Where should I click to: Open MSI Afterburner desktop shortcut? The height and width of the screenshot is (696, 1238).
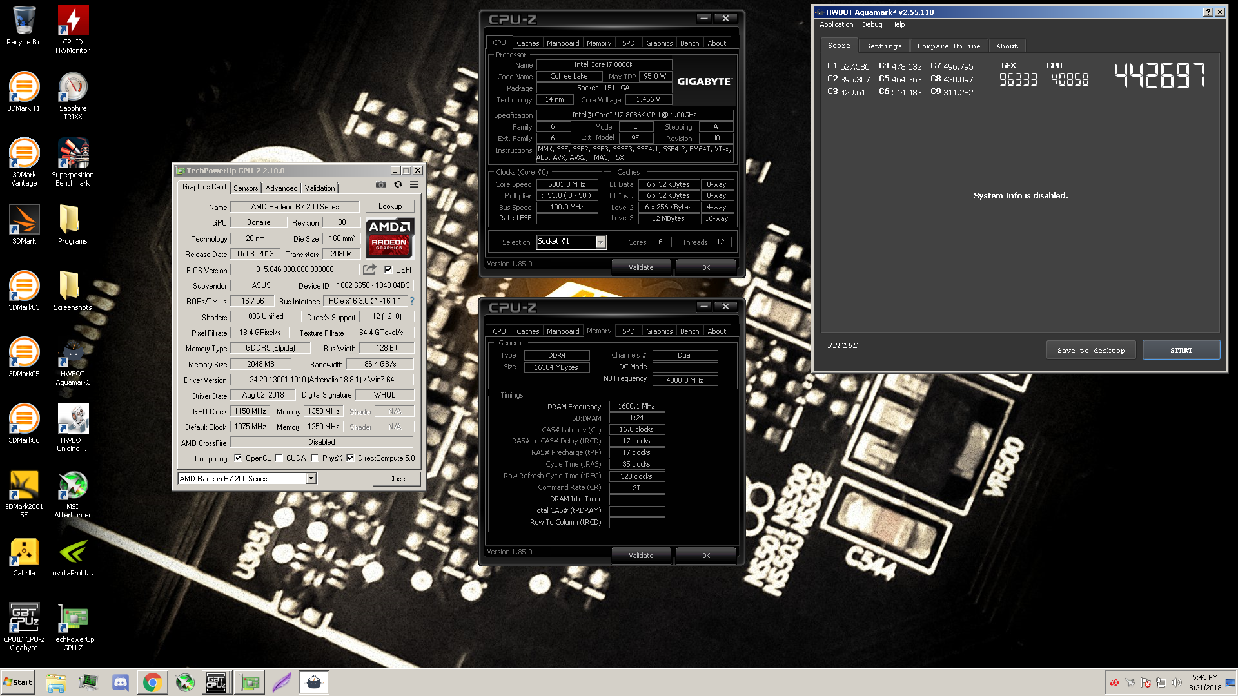tap(73, 494)
